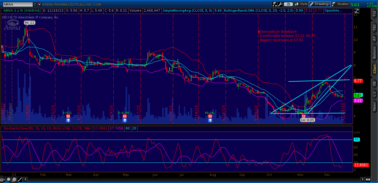Open the ARNA symbol dropdown arrow
378x183 pixels.
click(x=35, y=4)
